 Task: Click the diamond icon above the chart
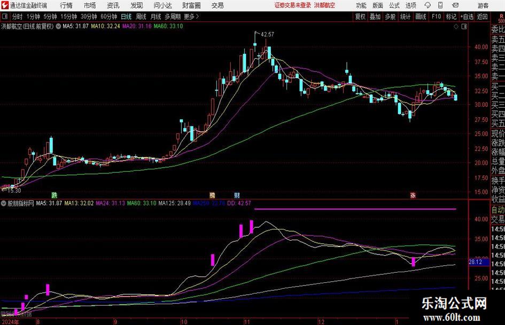pyautogui.click(x=456, y=26)
